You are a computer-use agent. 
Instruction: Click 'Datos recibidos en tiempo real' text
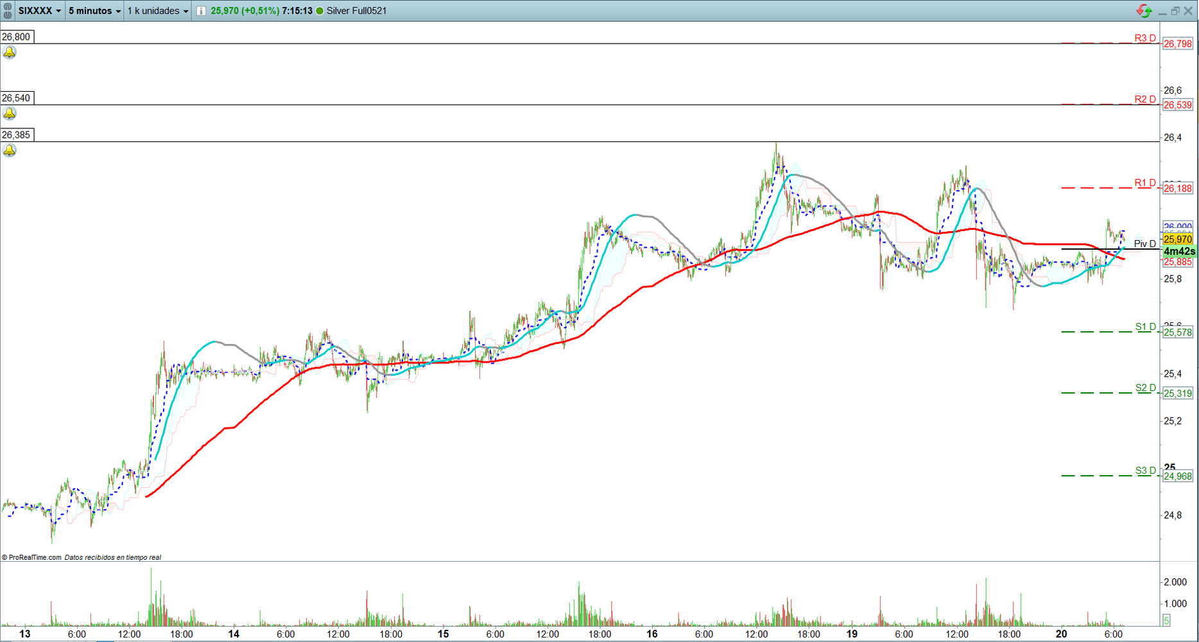pos(113,557)
